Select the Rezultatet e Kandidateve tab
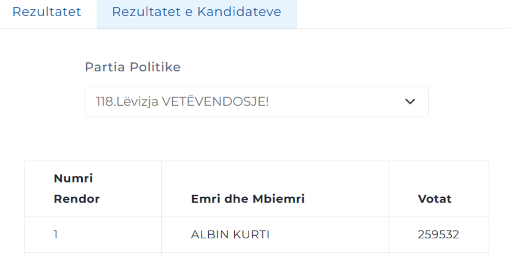 pyautogui.click(x=196, y=12)
